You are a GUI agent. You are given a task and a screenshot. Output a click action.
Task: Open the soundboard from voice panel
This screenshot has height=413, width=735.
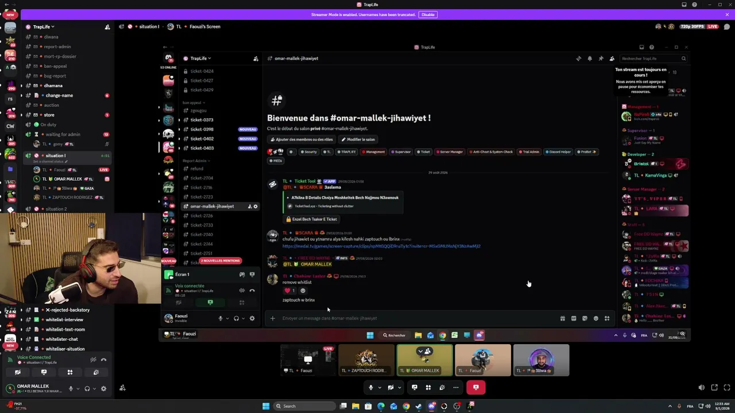pyautogui.click(x=96, y=372)
